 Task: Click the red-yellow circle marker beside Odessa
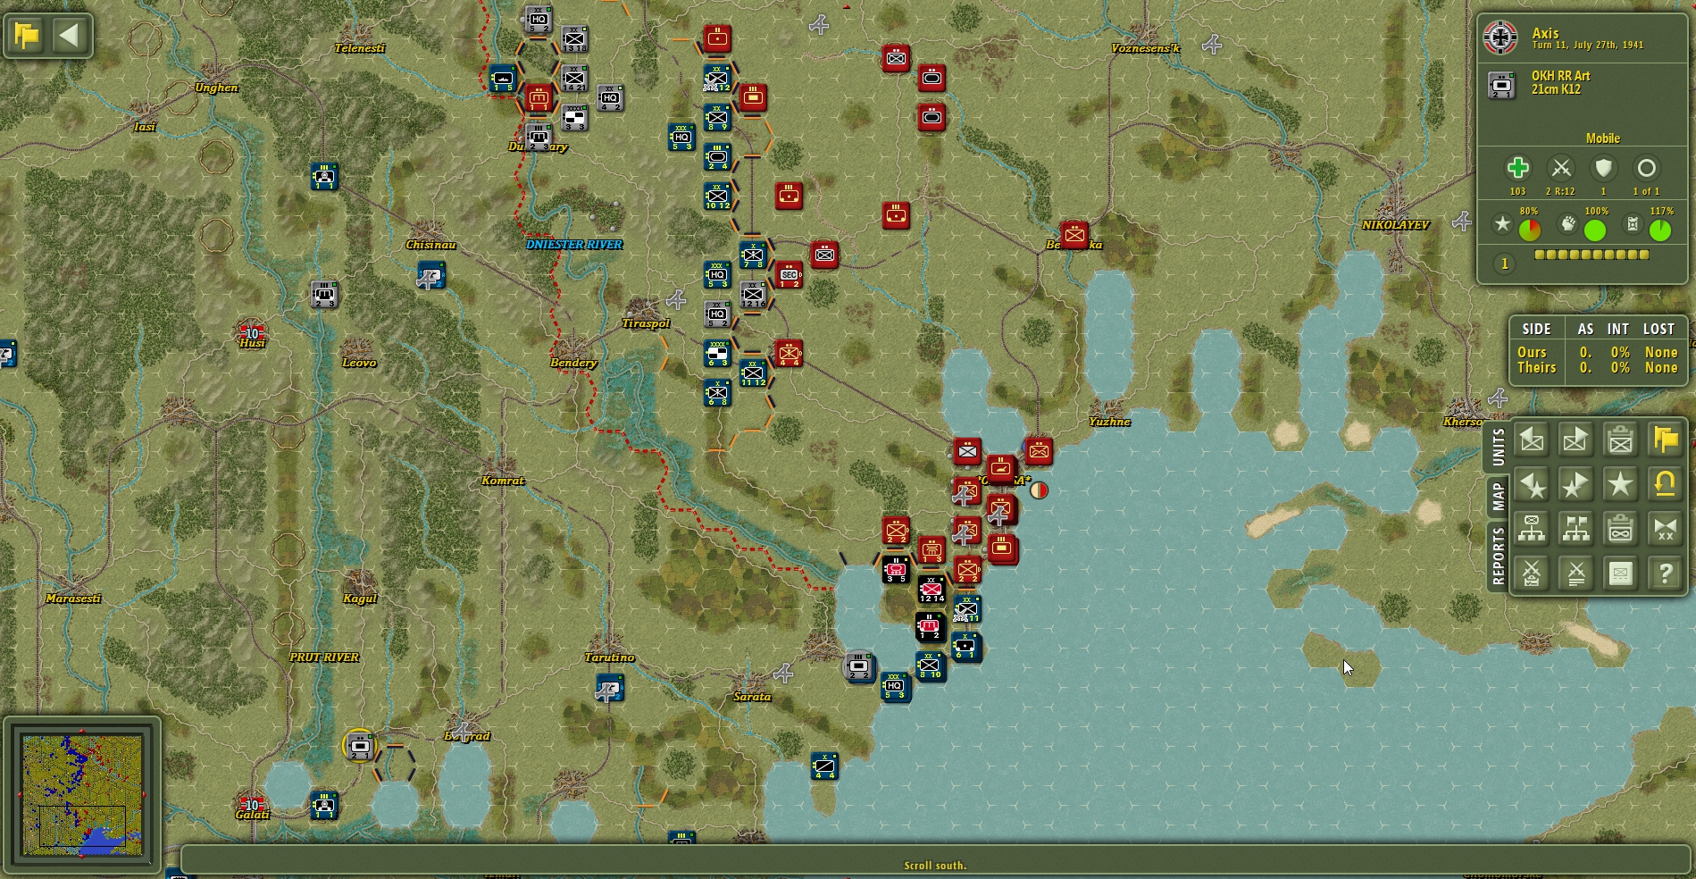(x=1039, y=490)
